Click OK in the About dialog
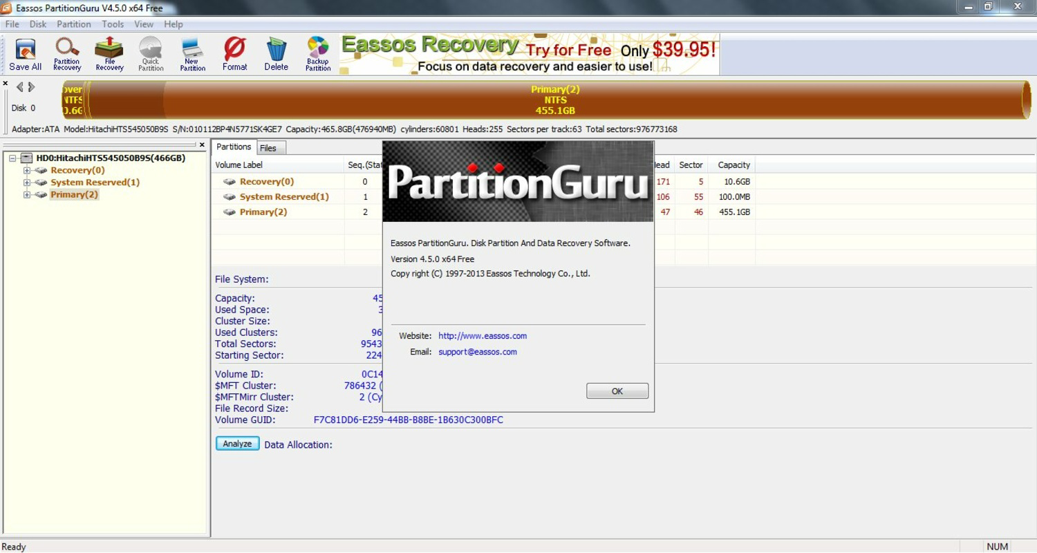1037x553 pixels. [617, 391]
